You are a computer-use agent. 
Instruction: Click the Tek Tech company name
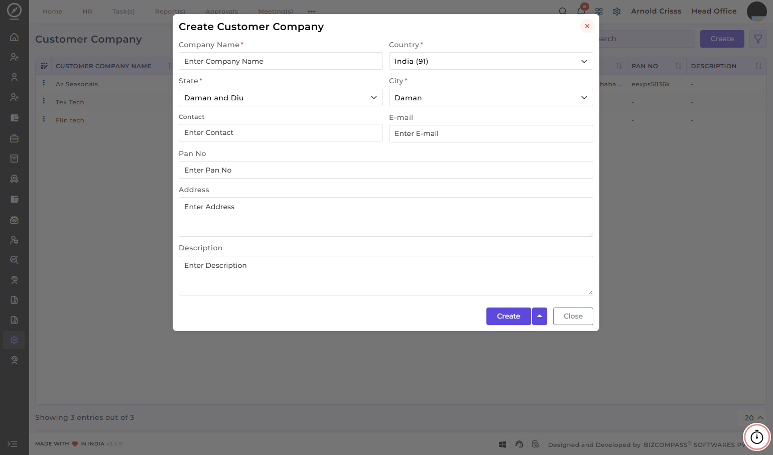click(x=70, y=102)
